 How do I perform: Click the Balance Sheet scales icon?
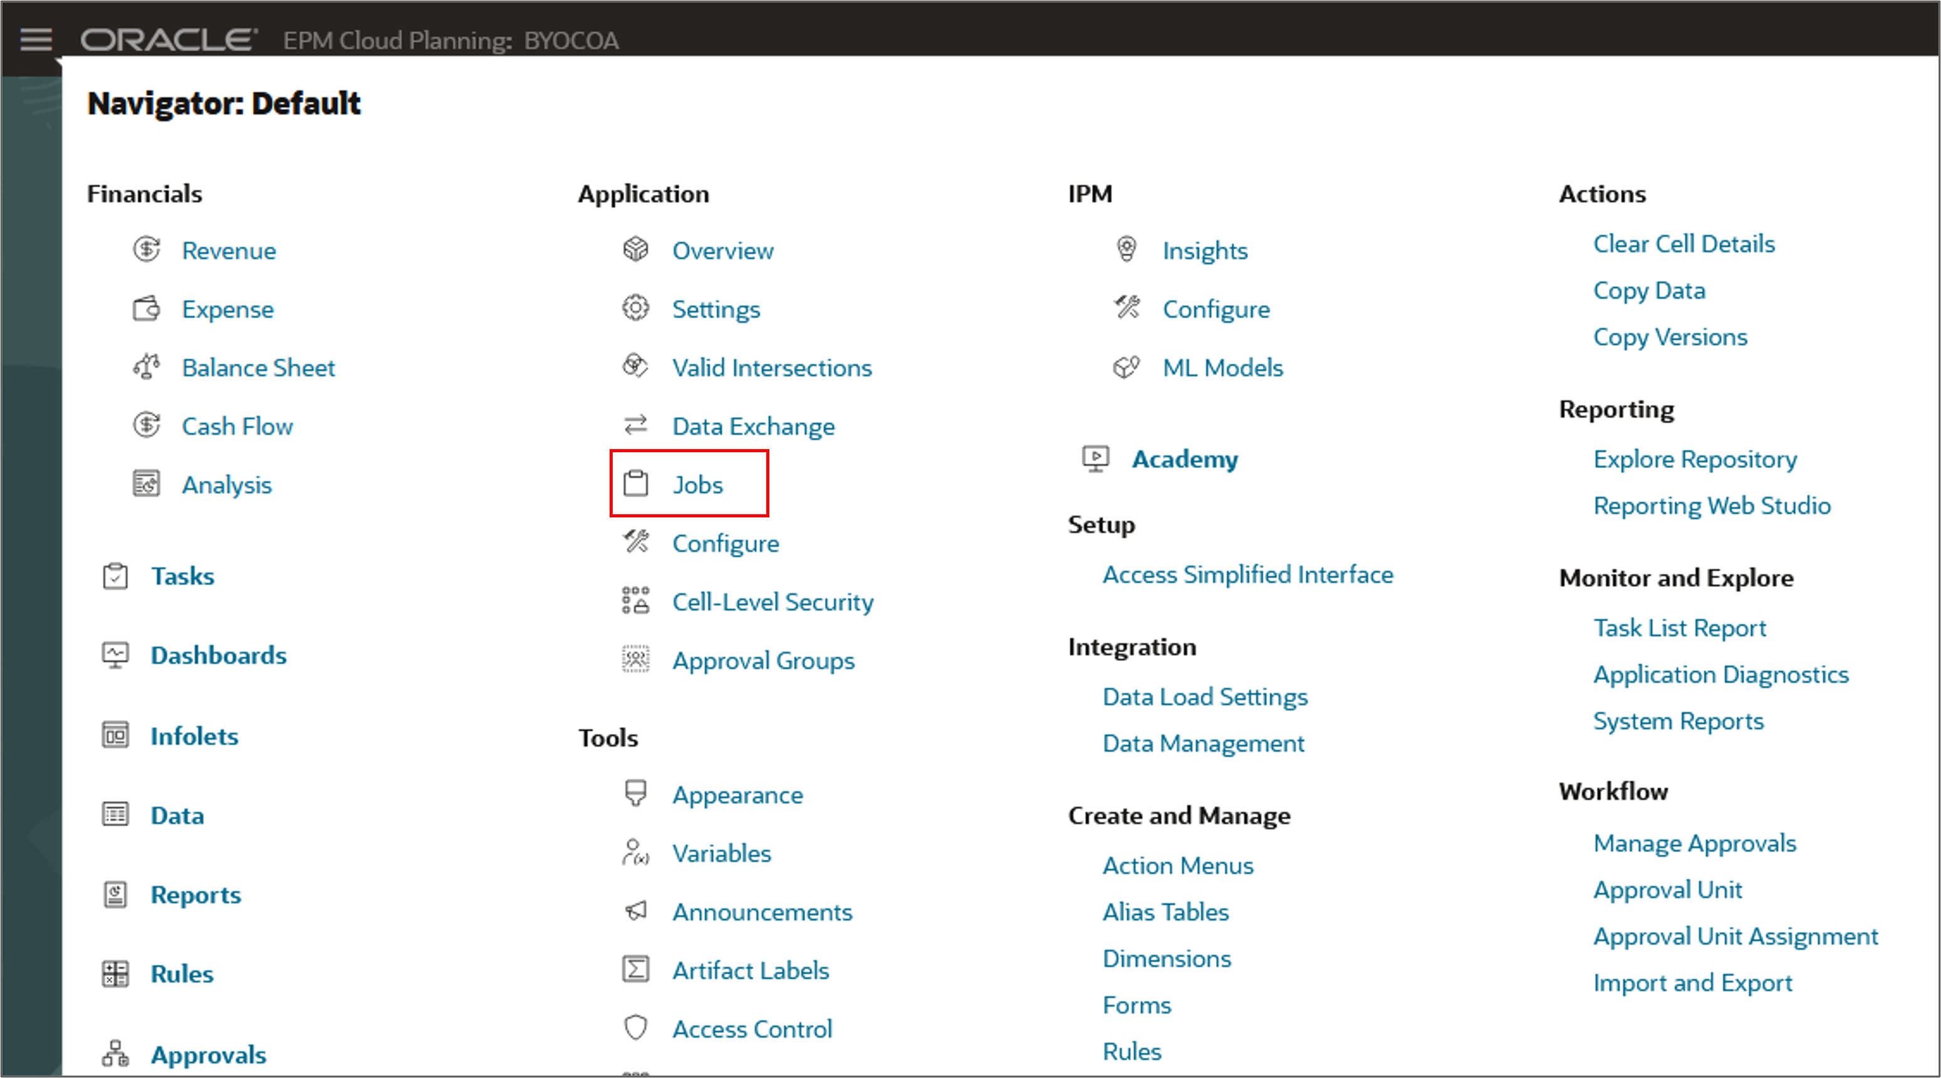click(x=146, y=367)
